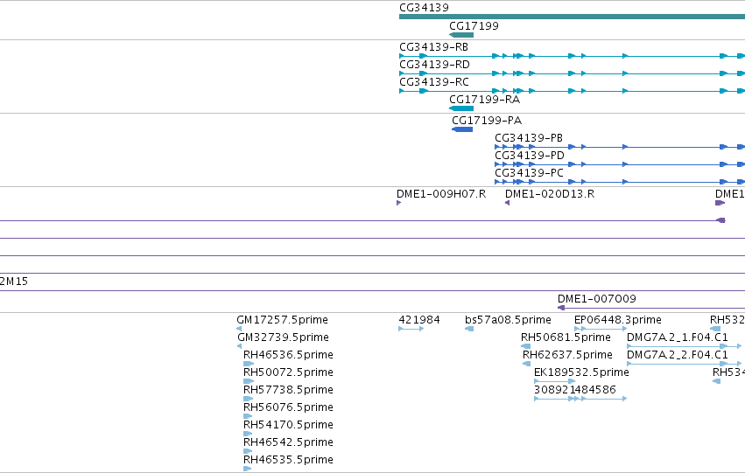Select the DMG7A.2_1.F04.C1 feature label
This screenshot has width=745, height=473.
(x=677, y=337)
